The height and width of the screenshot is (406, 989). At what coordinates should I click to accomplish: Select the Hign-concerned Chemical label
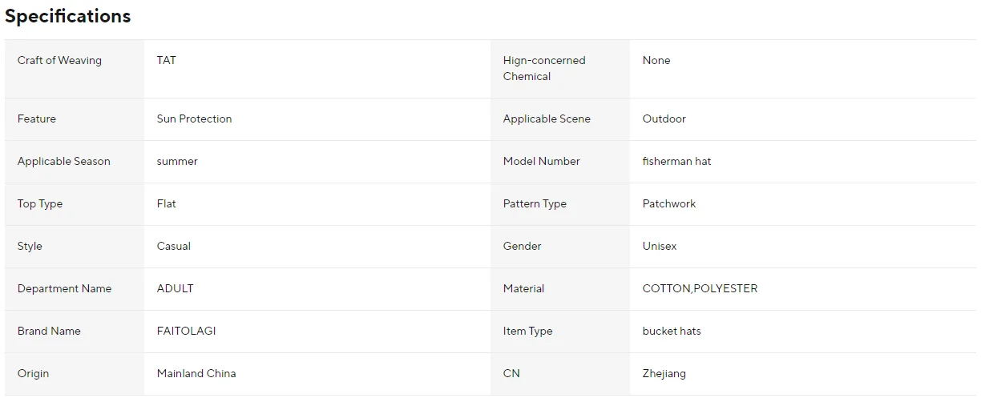[x=544, y=69]
